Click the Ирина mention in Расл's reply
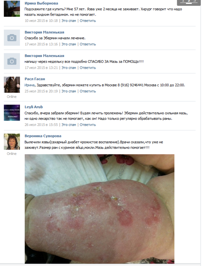This screenshot has height=266, width=203. pyautogui.click(x=30, y=85)
